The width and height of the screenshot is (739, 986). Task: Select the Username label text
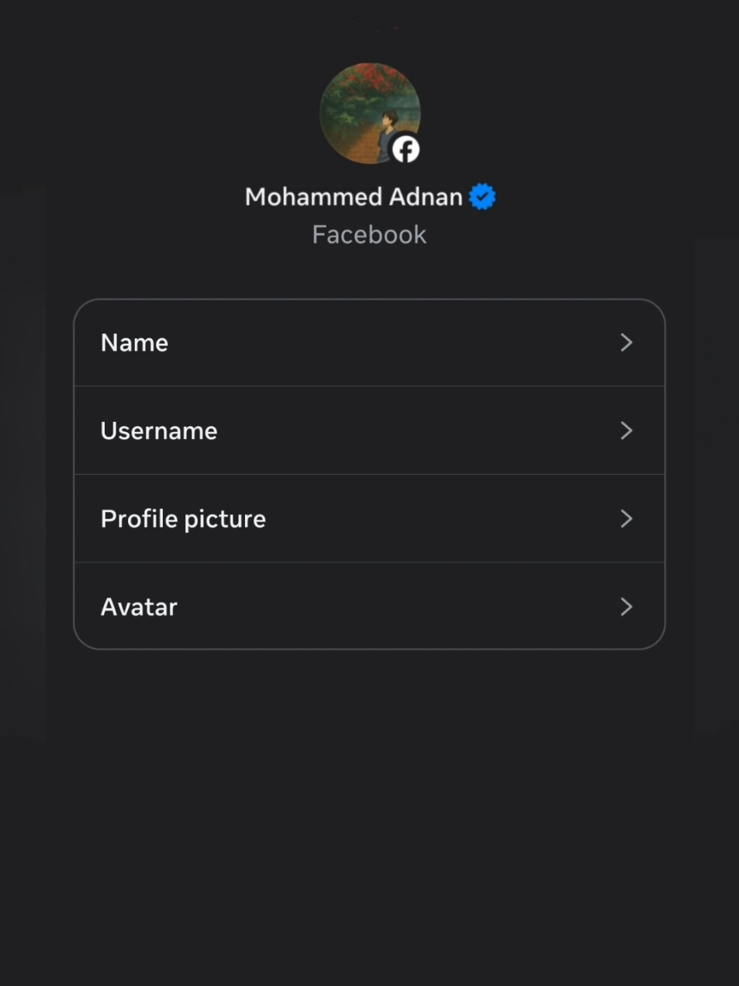click(x=159, y=431)
